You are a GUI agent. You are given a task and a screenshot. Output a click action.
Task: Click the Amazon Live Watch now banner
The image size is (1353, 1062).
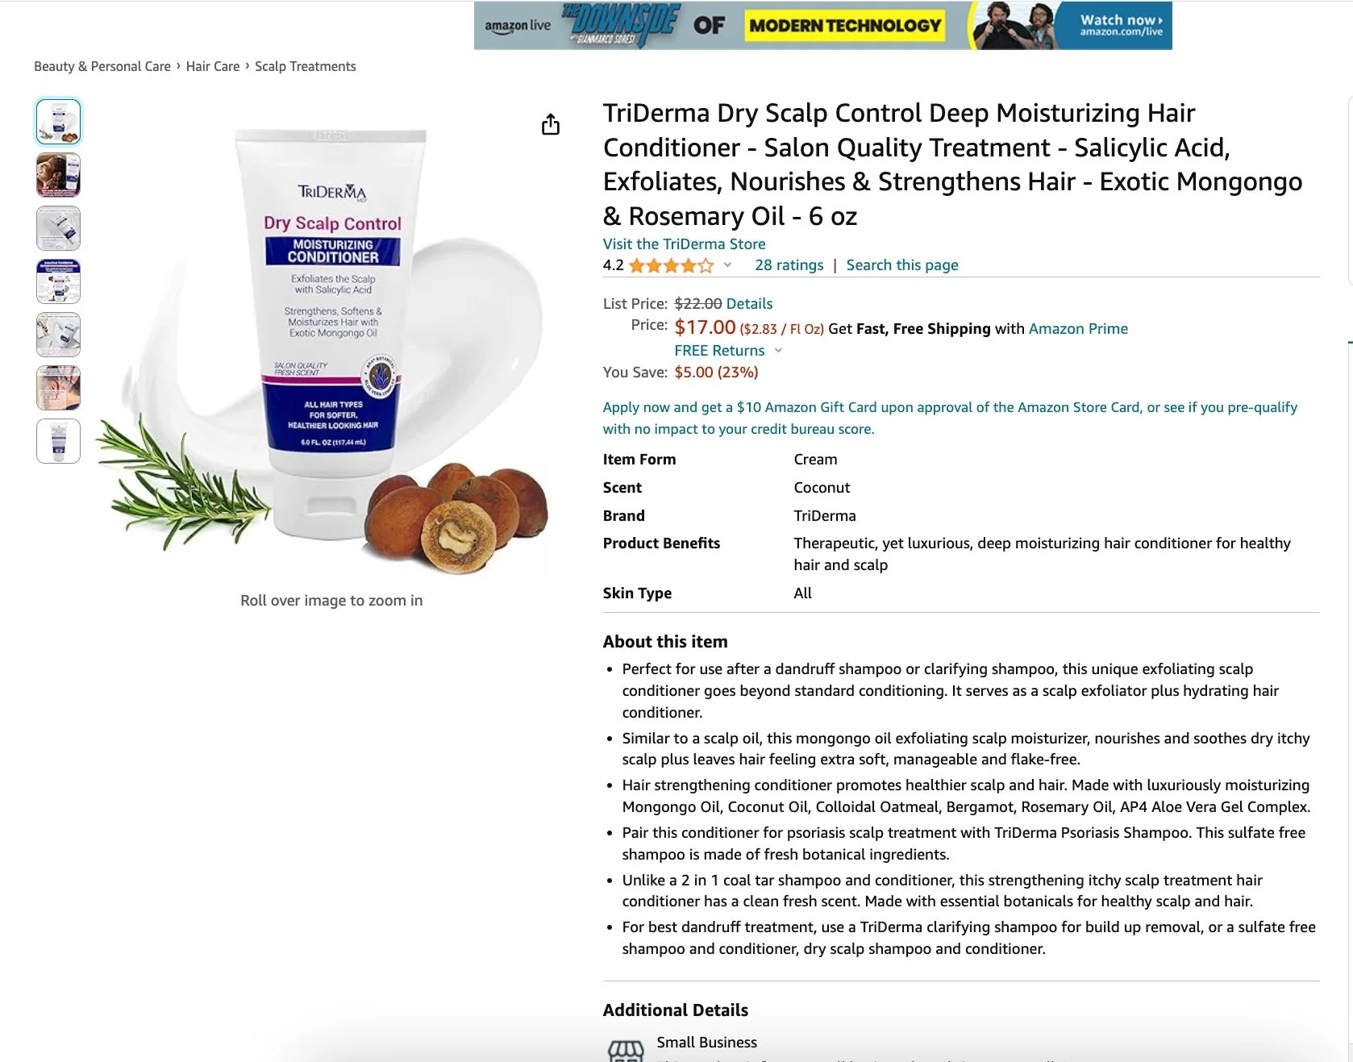tap(822, 26)
